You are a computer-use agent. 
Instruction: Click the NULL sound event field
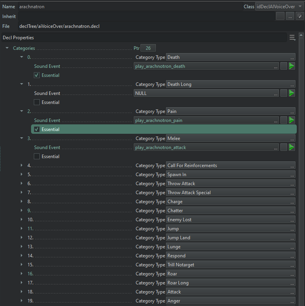pos(206,93)
